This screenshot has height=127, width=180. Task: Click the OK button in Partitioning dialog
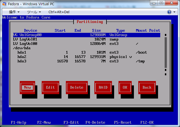pos(125,88)
